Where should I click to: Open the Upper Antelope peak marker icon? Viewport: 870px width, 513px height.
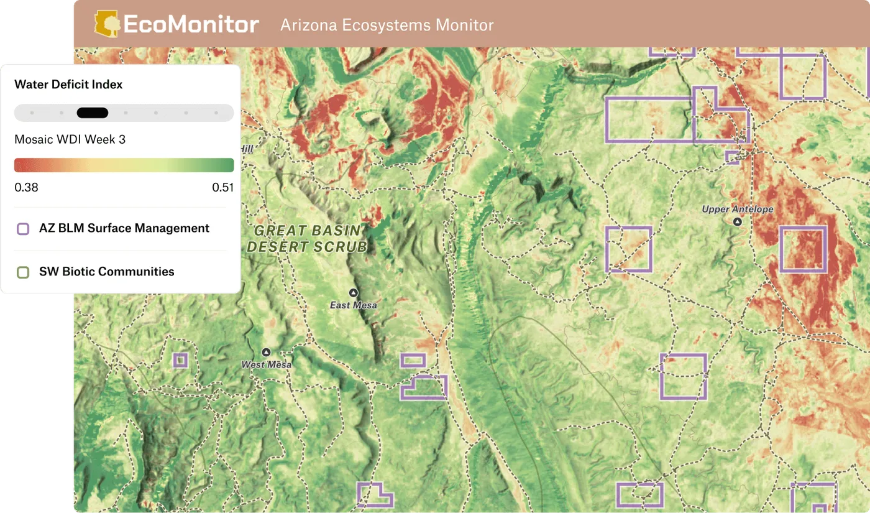pyautogui.click(x=738, y=221)
